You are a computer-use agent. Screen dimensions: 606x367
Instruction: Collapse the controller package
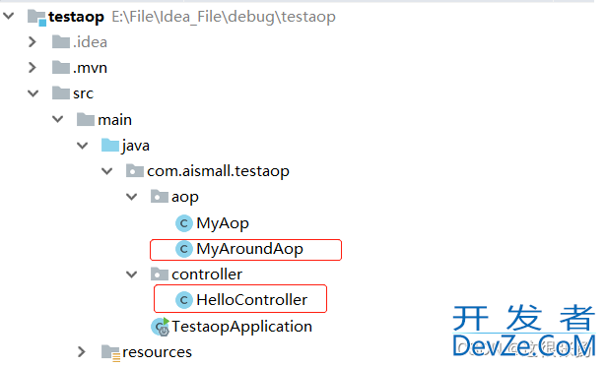(x=132, y=275)
